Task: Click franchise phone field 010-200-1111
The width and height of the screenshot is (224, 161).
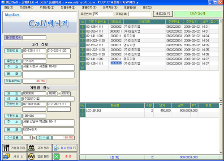Action: click(x=59, y=104)
